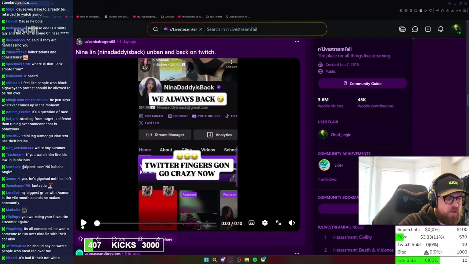Expand the user avatar menu
This screenshot has height=264, width=469.
click(456, 29)
